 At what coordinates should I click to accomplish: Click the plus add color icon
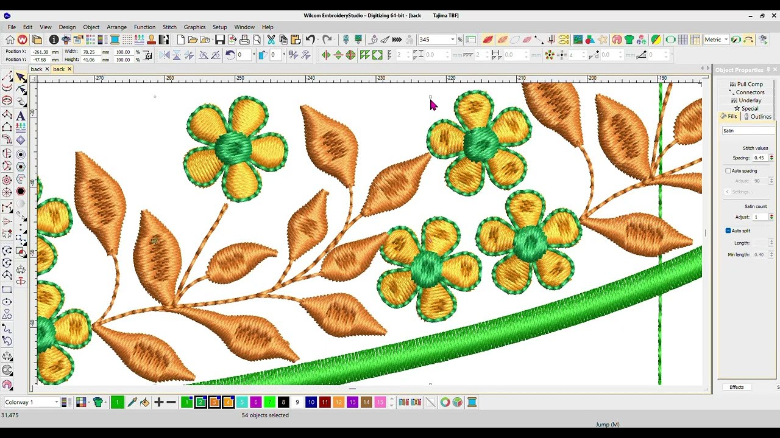(x=159, y=402)
